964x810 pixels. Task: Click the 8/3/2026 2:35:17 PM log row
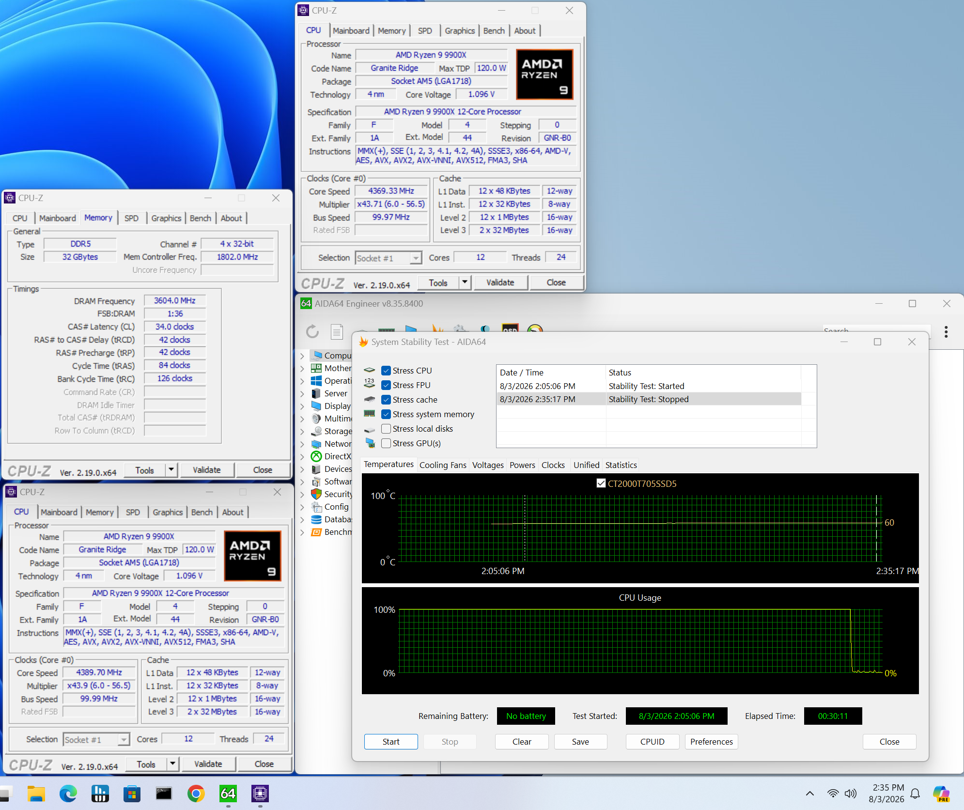click(x=649, y=399)
